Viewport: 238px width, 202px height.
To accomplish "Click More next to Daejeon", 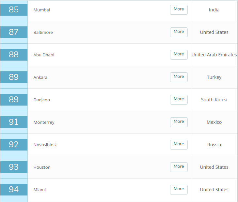I will (x=179, y=99).
